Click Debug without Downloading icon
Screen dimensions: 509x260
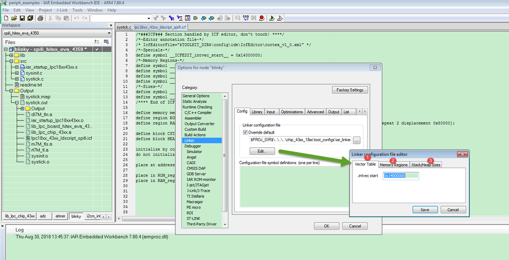280,18
